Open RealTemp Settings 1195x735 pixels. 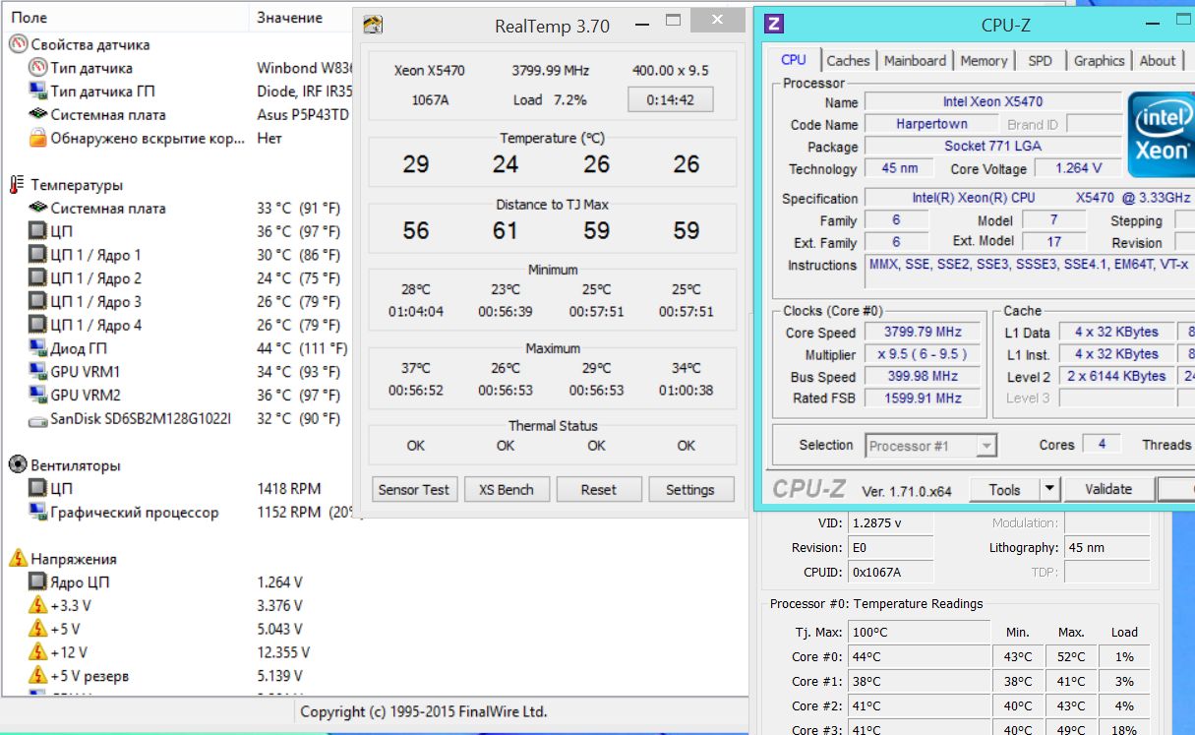690,490
